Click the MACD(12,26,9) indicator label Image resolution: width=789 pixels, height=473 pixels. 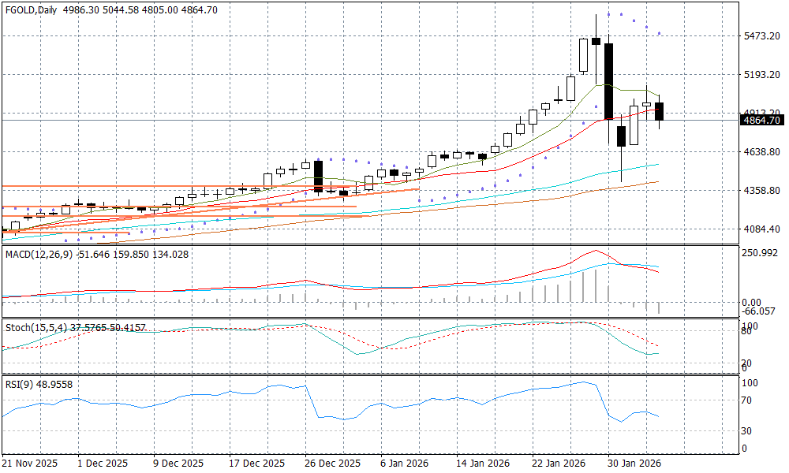coord(39,254)
